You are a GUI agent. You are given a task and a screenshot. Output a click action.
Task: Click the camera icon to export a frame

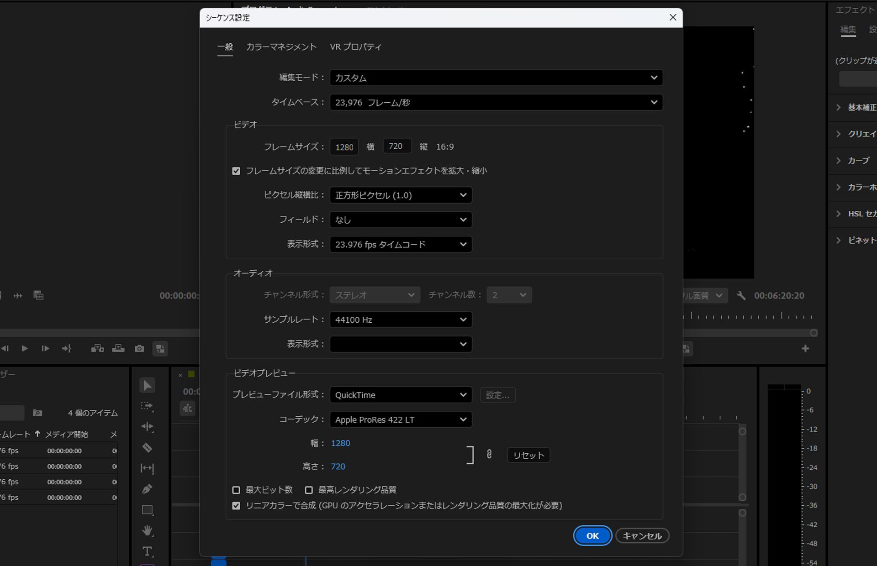coord(139,348)
